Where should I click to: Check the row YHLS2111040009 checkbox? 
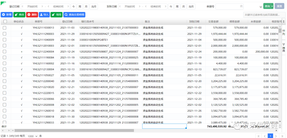pos(5,40)
